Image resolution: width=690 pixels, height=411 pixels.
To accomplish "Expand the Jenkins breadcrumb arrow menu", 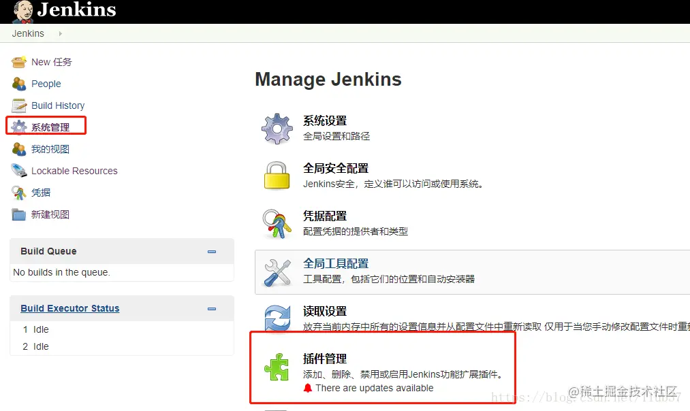I will click(x=61, y=33).
